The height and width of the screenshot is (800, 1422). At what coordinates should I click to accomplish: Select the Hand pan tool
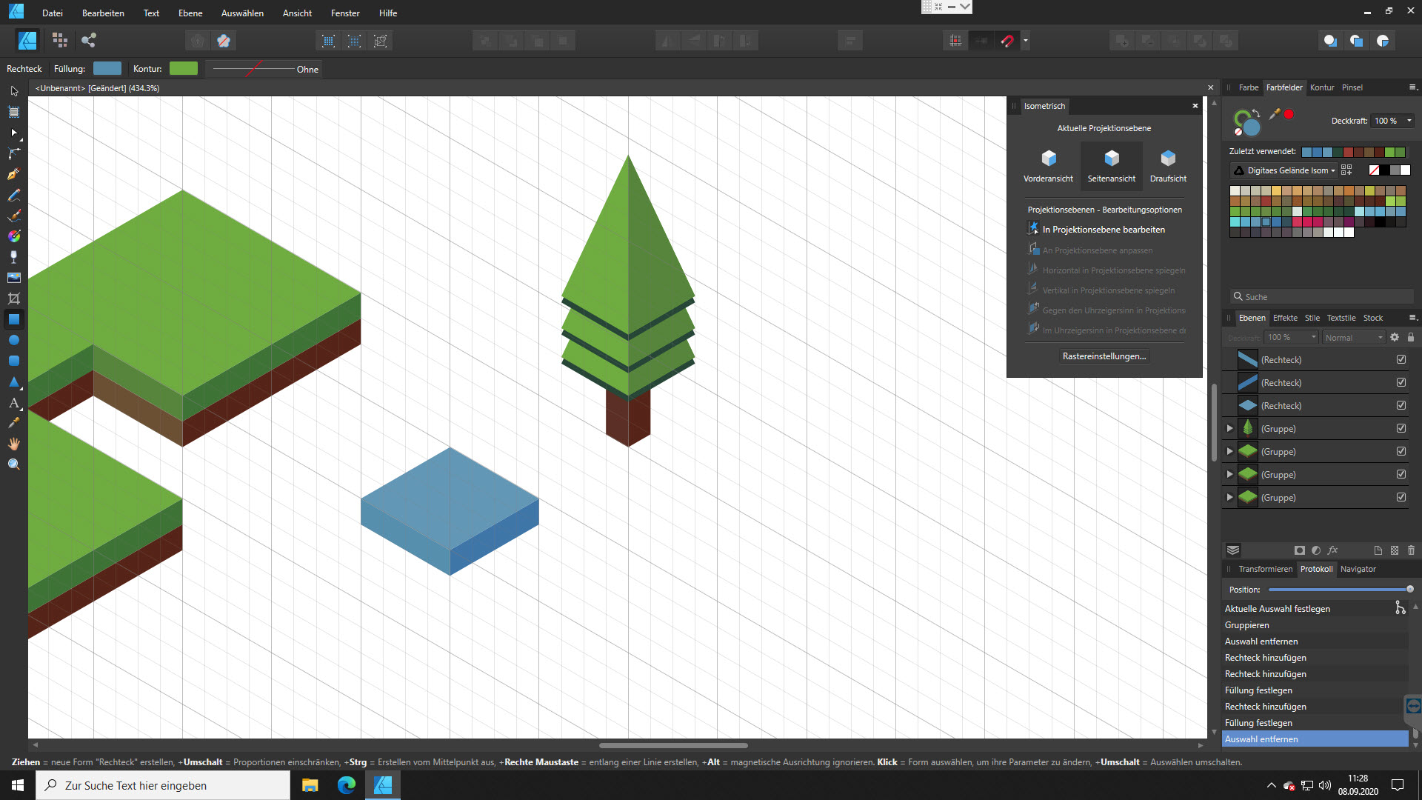point(13,444)
